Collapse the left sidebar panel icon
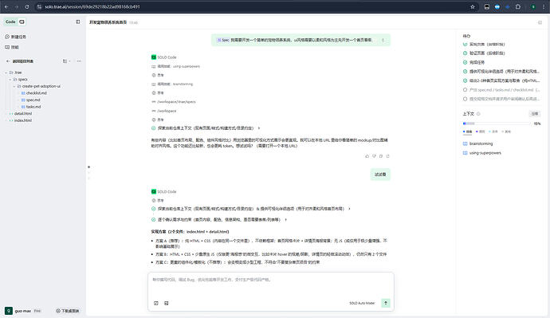550x318 pixels. 78,22
